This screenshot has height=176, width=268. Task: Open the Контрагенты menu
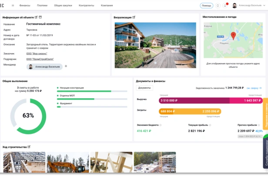[x=86, y=6]
